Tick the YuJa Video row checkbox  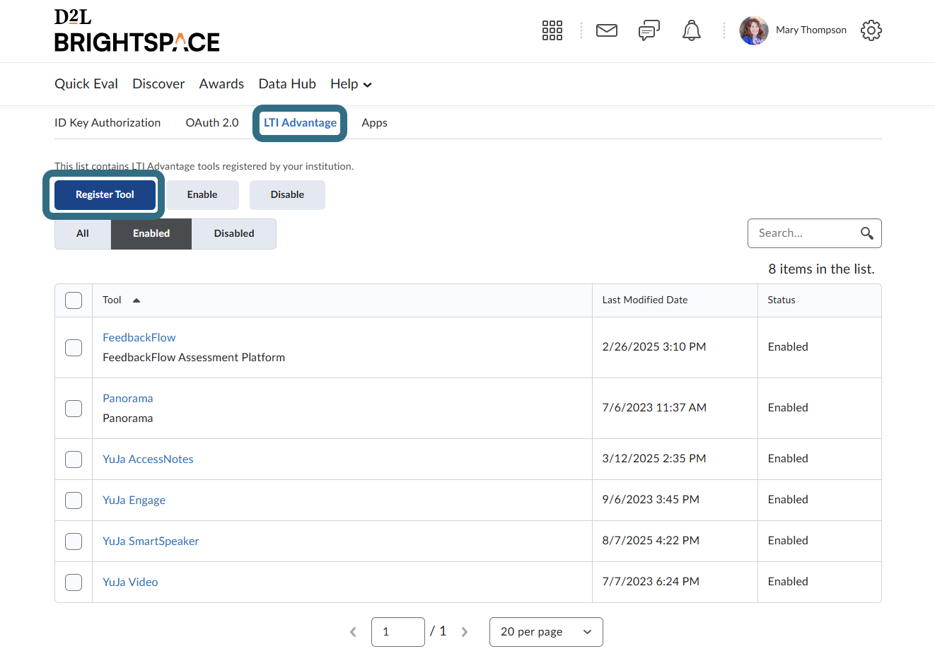click(74, 582)
